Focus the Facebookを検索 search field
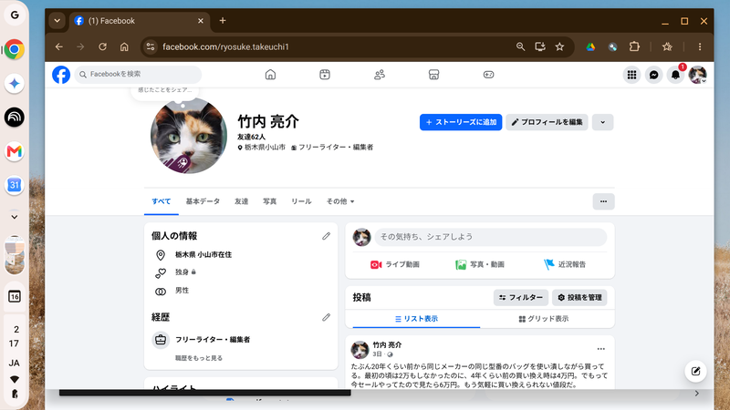The image size is (730, 410). click(x=138, y=75)
